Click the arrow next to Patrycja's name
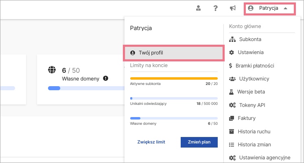This screenshot has height=163, width=304. pyautogui.click(x=285, y=8)
